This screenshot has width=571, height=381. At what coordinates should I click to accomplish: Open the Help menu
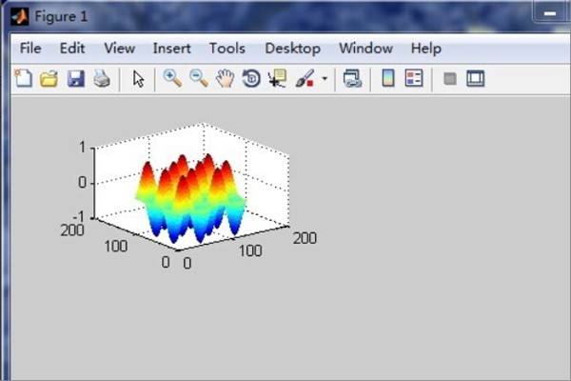click(426, 49)
